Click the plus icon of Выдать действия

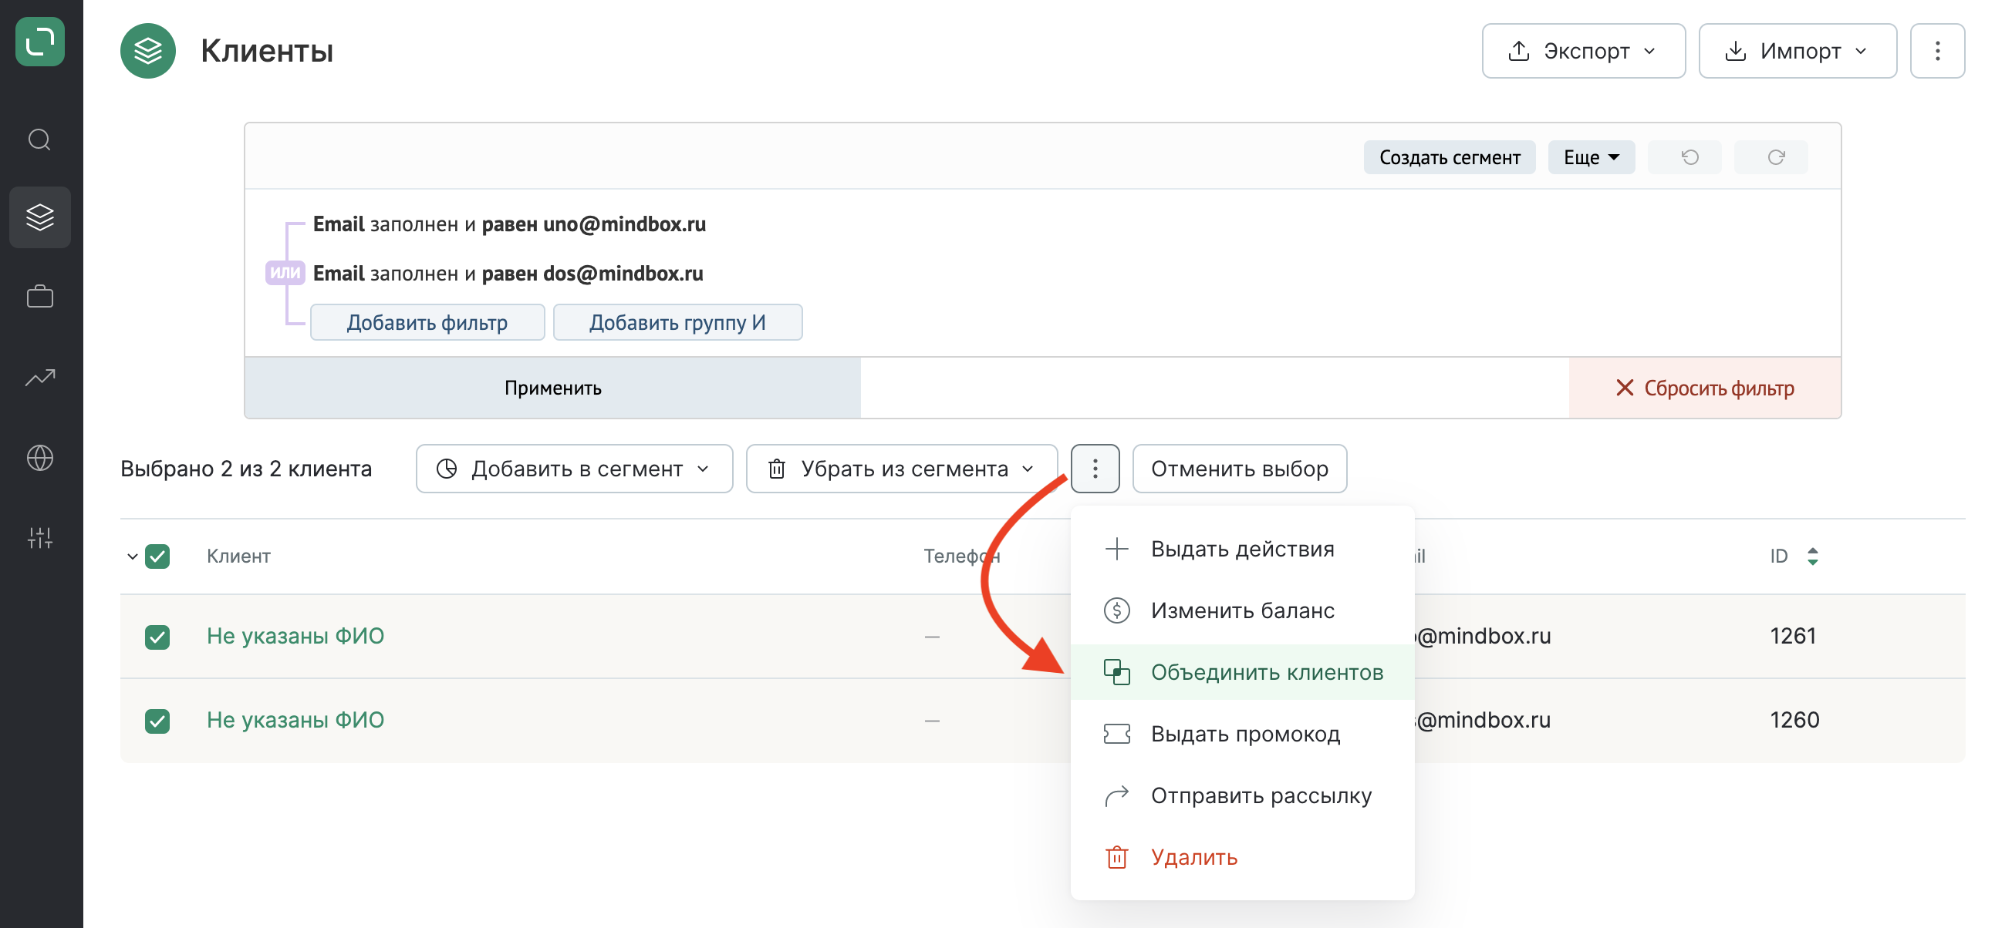1116,549
